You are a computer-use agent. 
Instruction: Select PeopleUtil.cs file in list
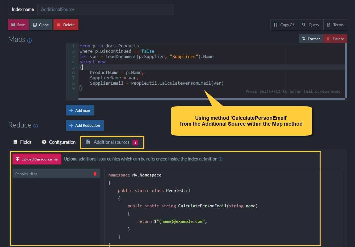pos(56,174)
